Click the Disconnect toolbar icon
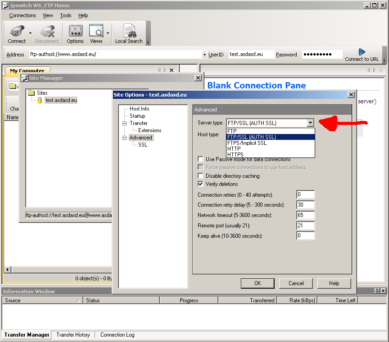This screenshot has height=342, width=389. pos(47,31)
